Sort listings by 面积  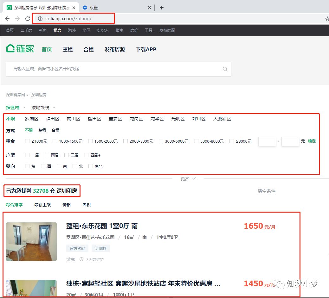(87, 205)
